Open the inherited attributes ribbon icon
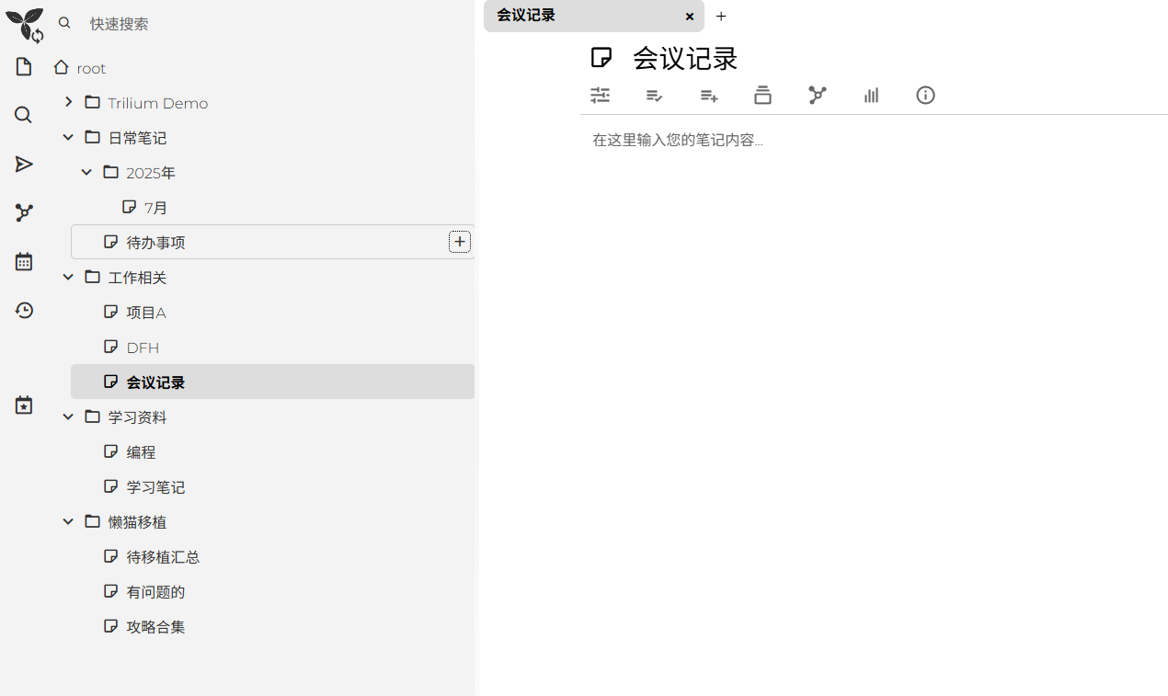The width and height of the screenshot is (1168, 696). pos(709,95)
